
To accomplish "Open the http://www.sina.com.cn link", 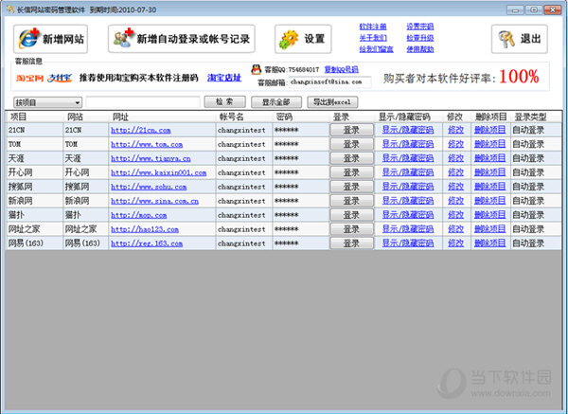I will click(x=154, y=201).
